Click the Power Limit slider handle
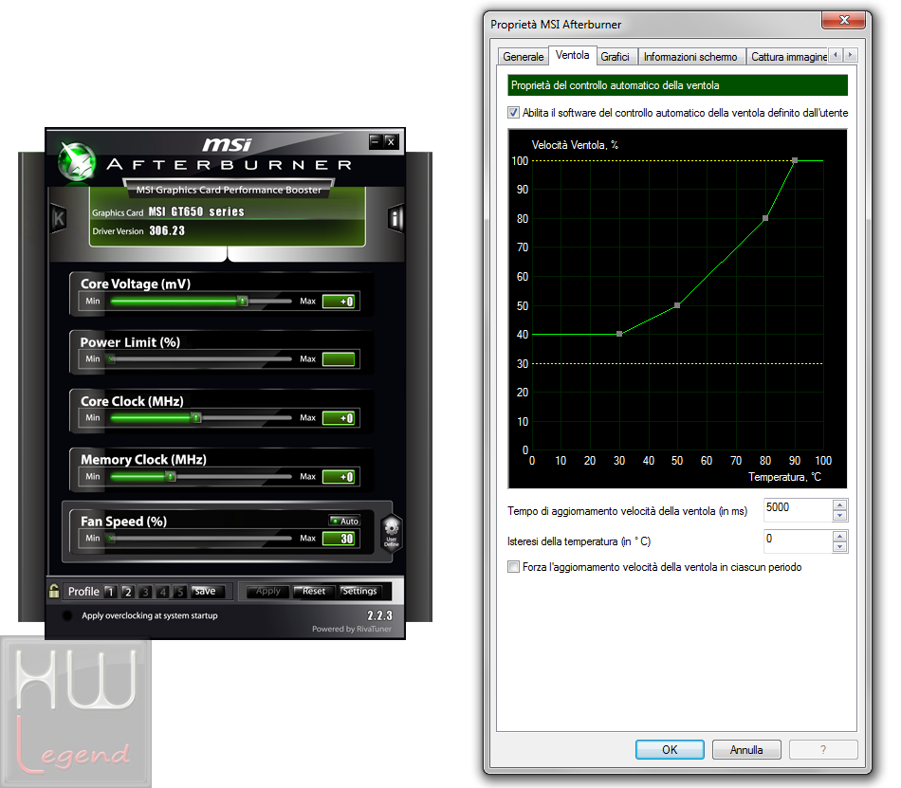 [x=112, y=359]
